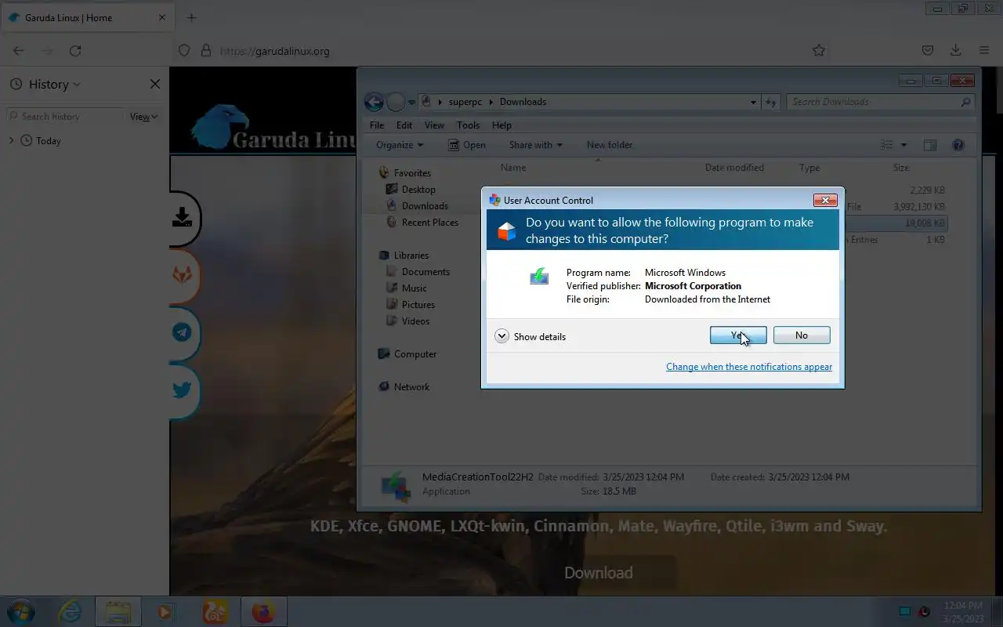The height and width of the screenshot is (627, 1003).
Task: Open Internet Explorer from taskbar
Action: 71,611
